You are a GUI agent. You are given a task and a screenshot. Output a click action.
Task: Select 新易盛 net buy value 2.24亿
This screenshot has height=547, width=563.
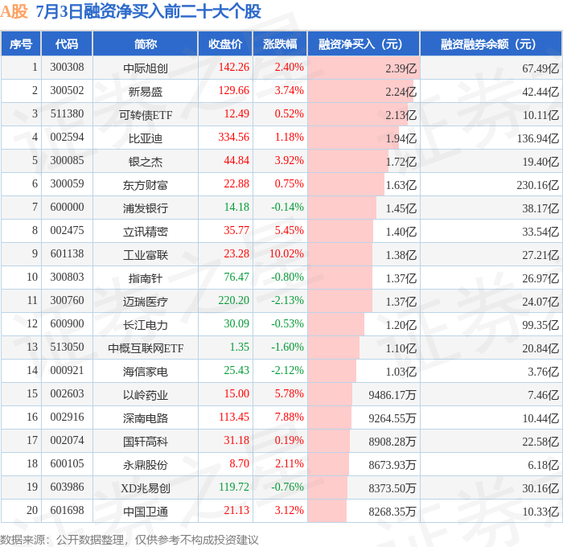401,91
